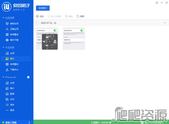Close the 爱思助手 window

167,3
